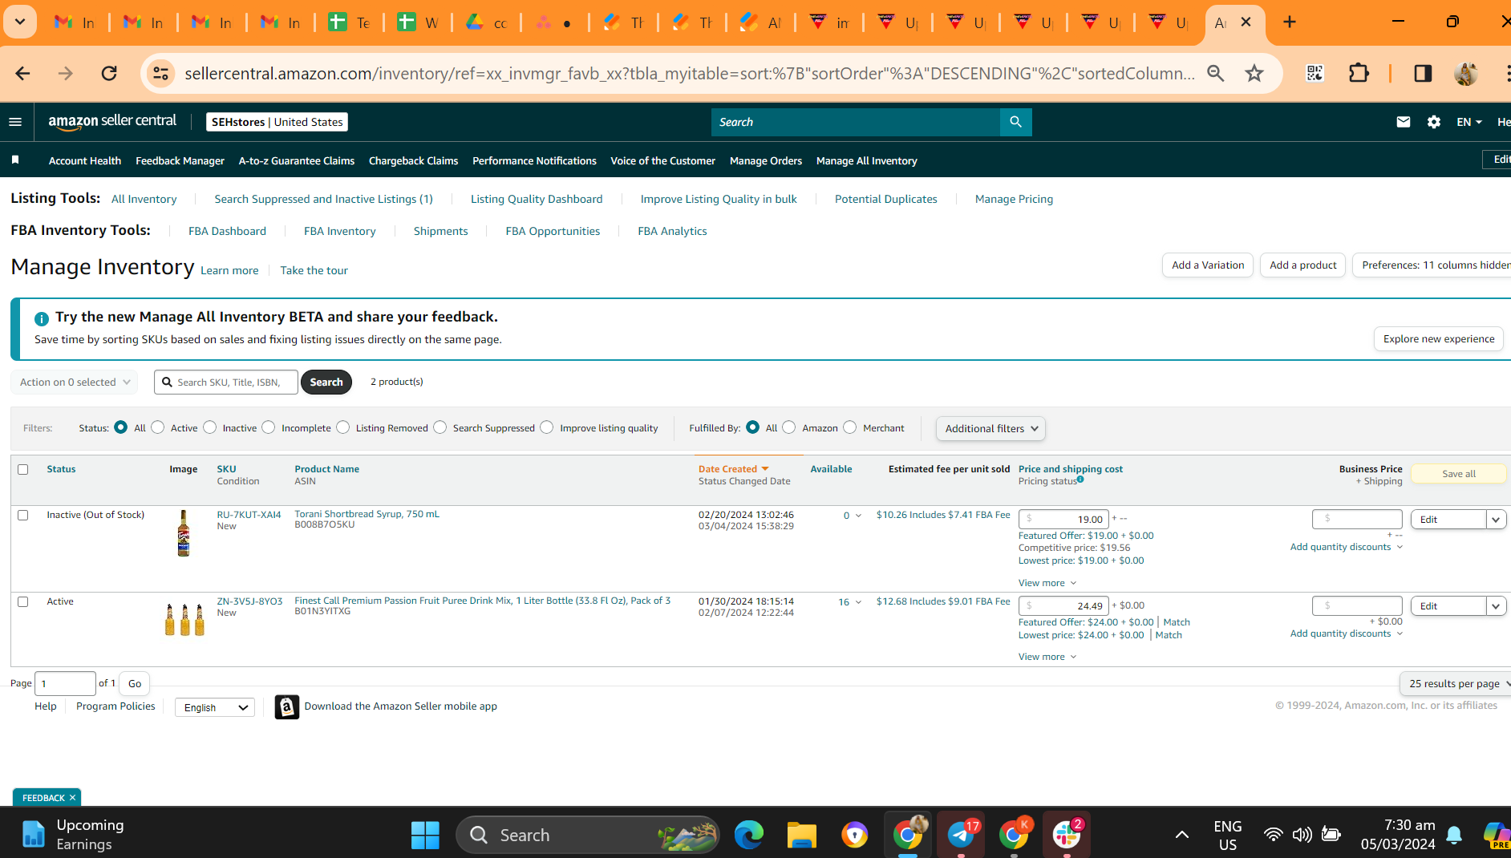The height and width of the screenshot is (858, 1511).
Task: Select the Incomplete status radio button
Action: coord(269,427)
